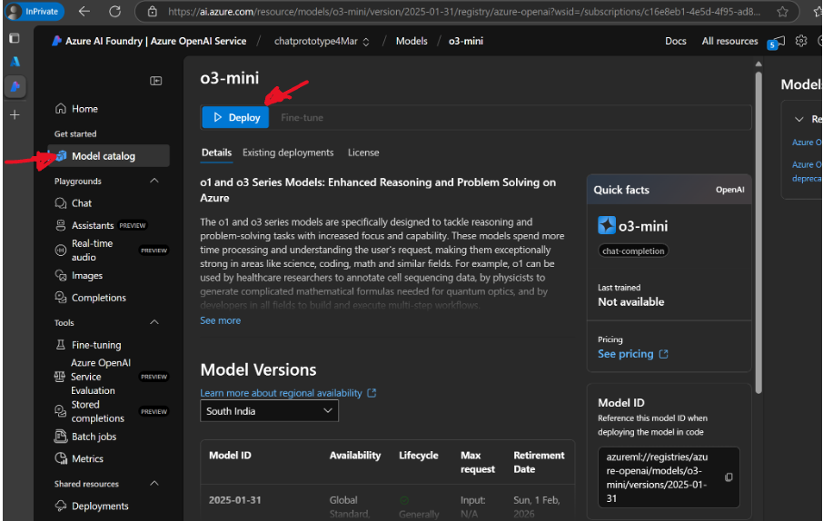Open the browser tab actions icon in sidebar
The width and height of the screenshot is (823, 521).
click(15, 38)
